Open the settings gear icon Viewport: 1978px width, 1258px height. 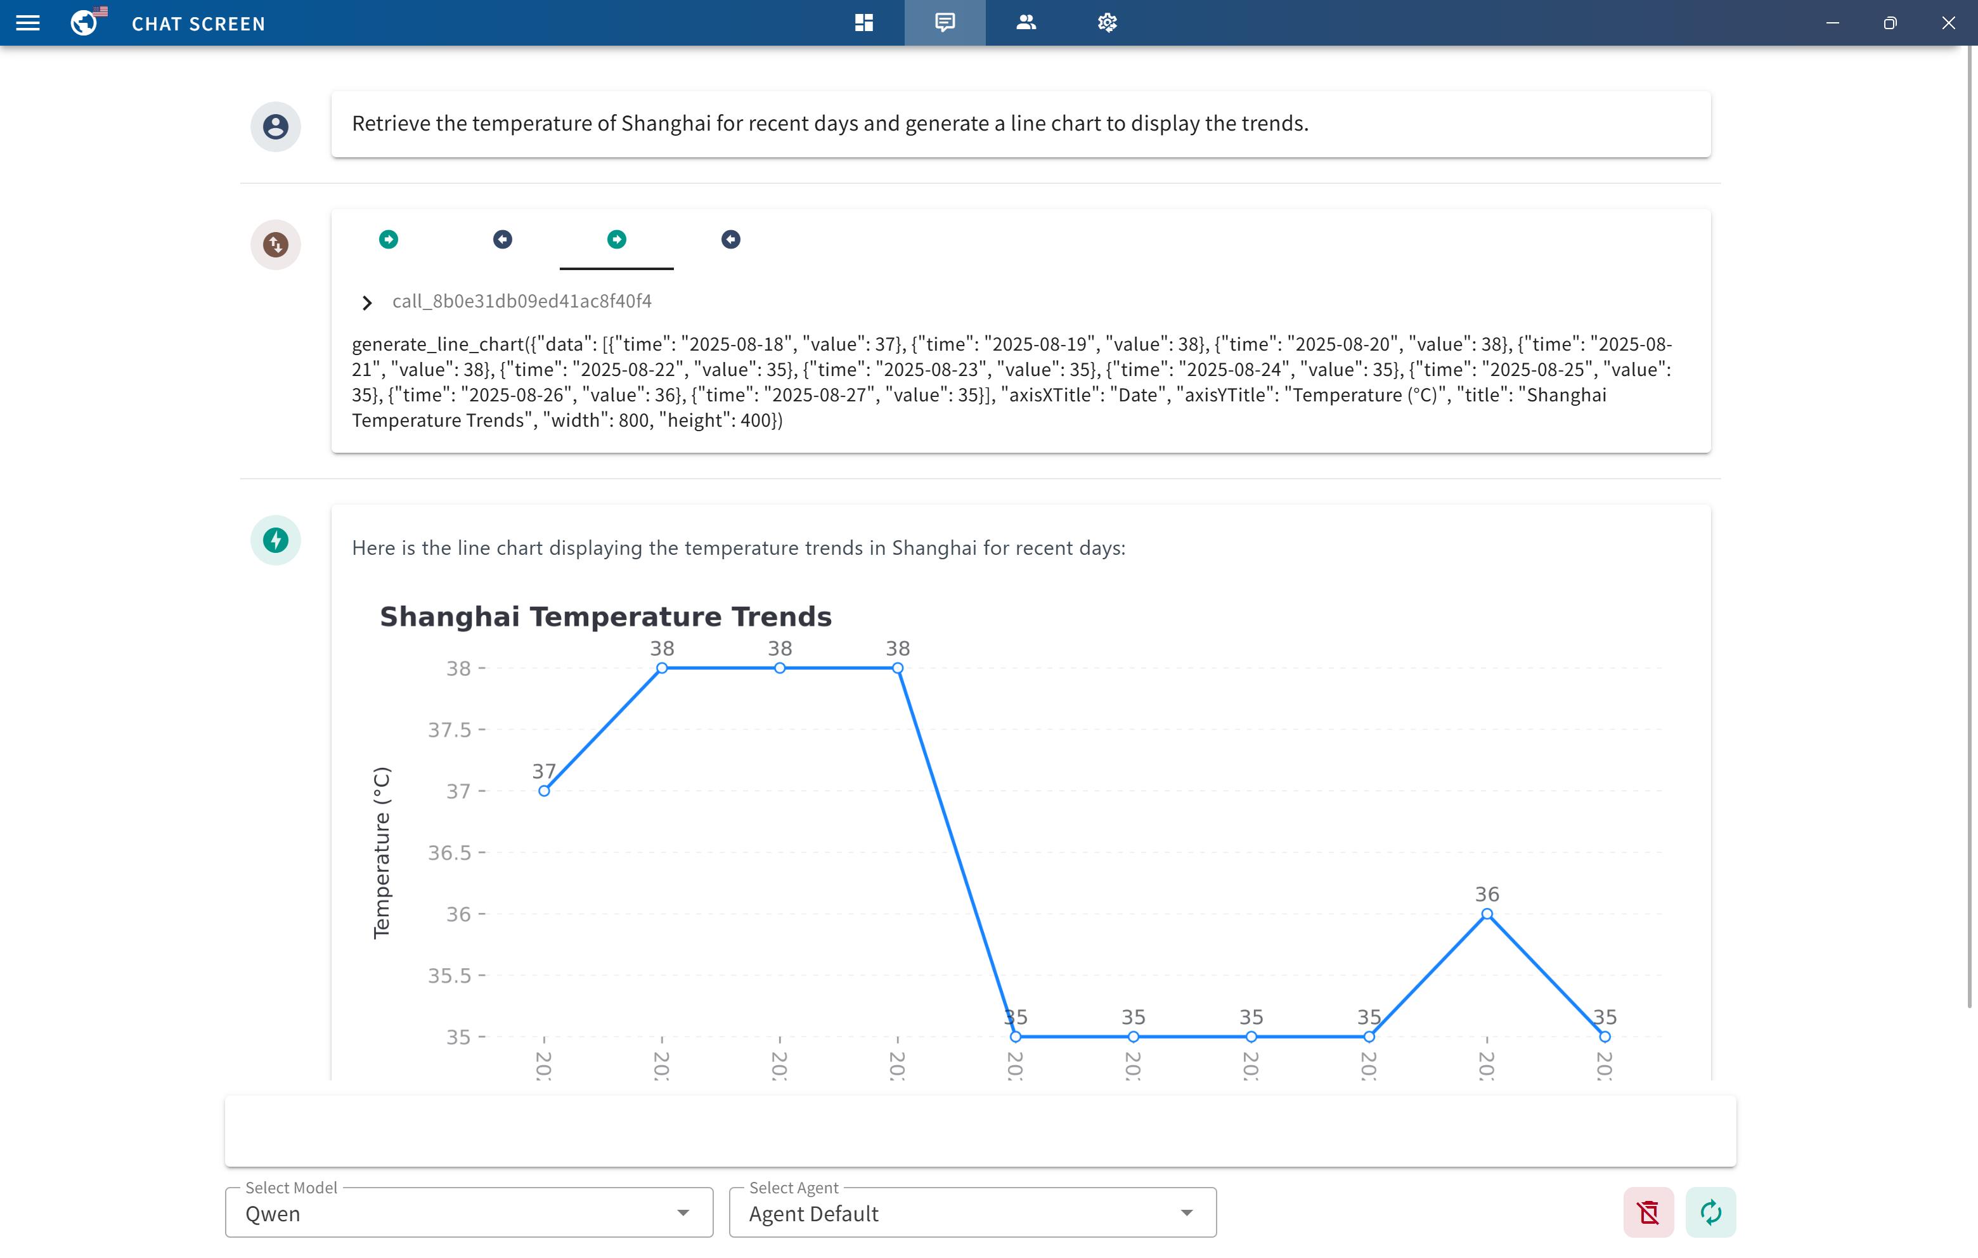tap(1106, 23)
